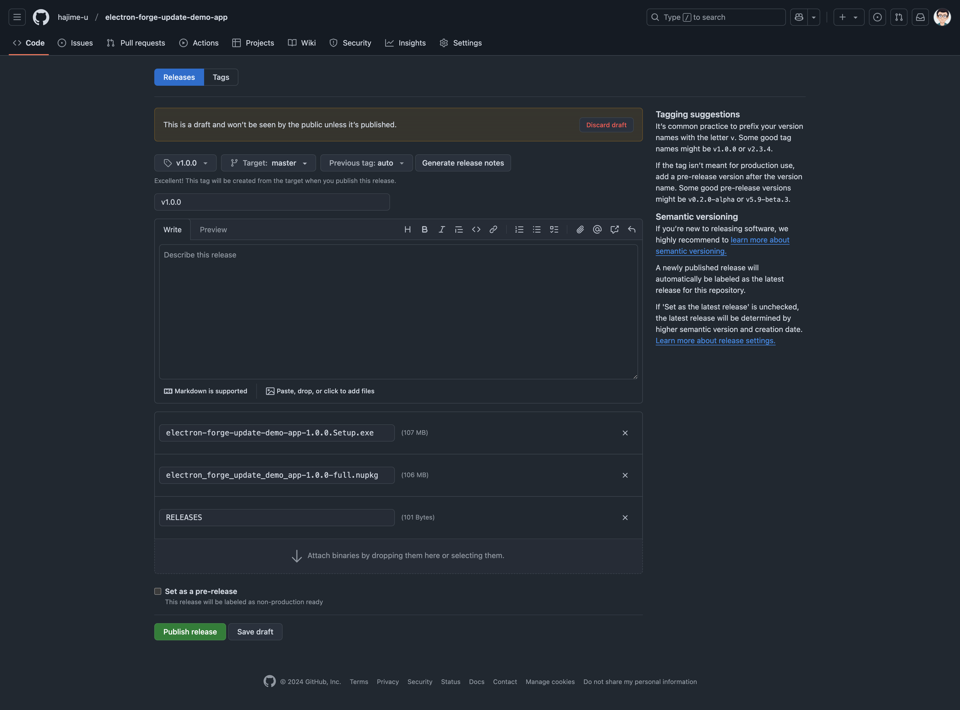
Task: Edit the RELEASES asset filename field
Action: click(x=277, y=517)
